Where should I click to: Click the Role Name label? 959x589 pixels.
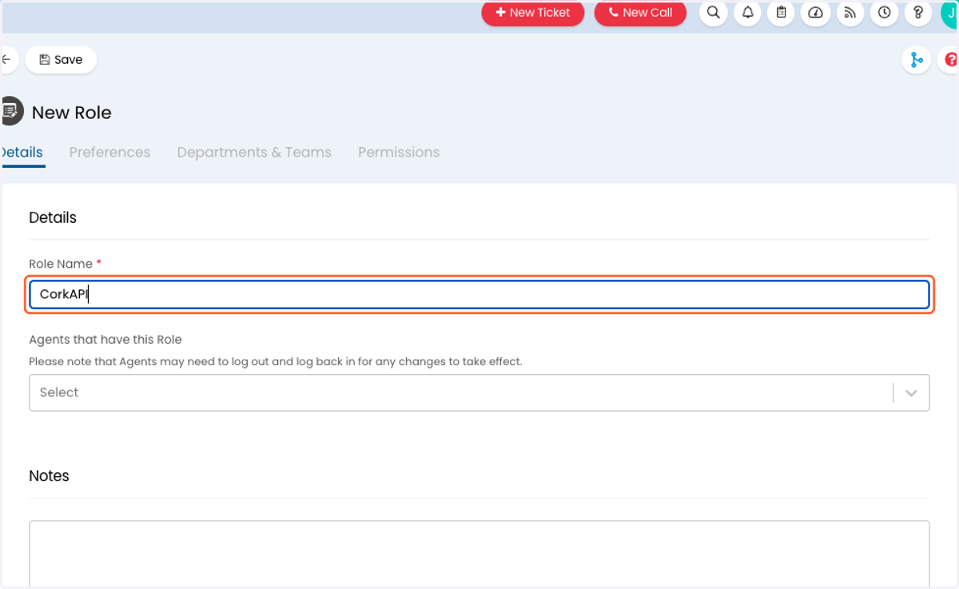click(61, 264)
